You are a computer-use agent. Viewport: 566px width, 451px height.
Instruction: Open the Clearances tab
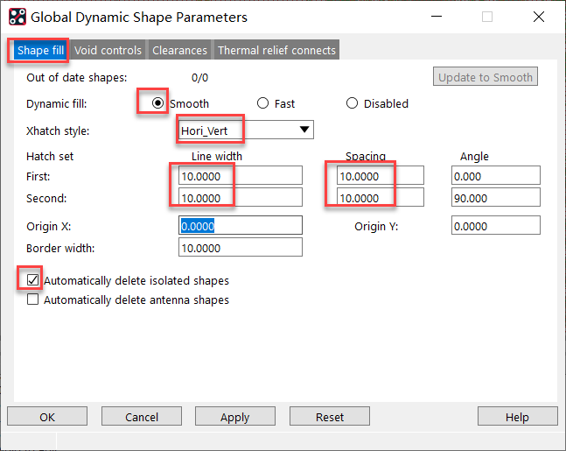[179, 50]
